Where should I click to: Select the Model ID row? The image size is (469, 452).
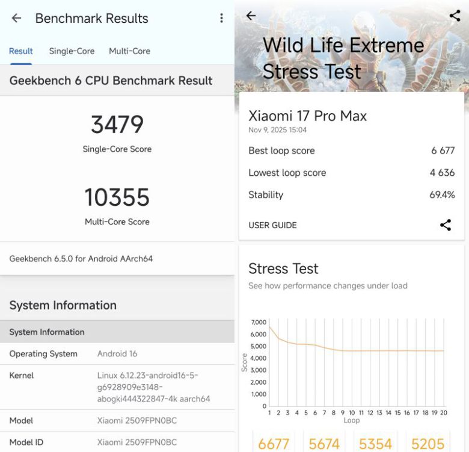pos(117,442)
